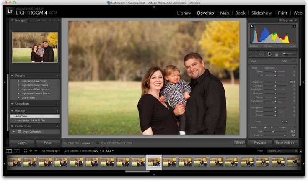The height and width of the screenshot is (181, 308).
Task: Collapse the Presets panel
Action: click(12, 76)
